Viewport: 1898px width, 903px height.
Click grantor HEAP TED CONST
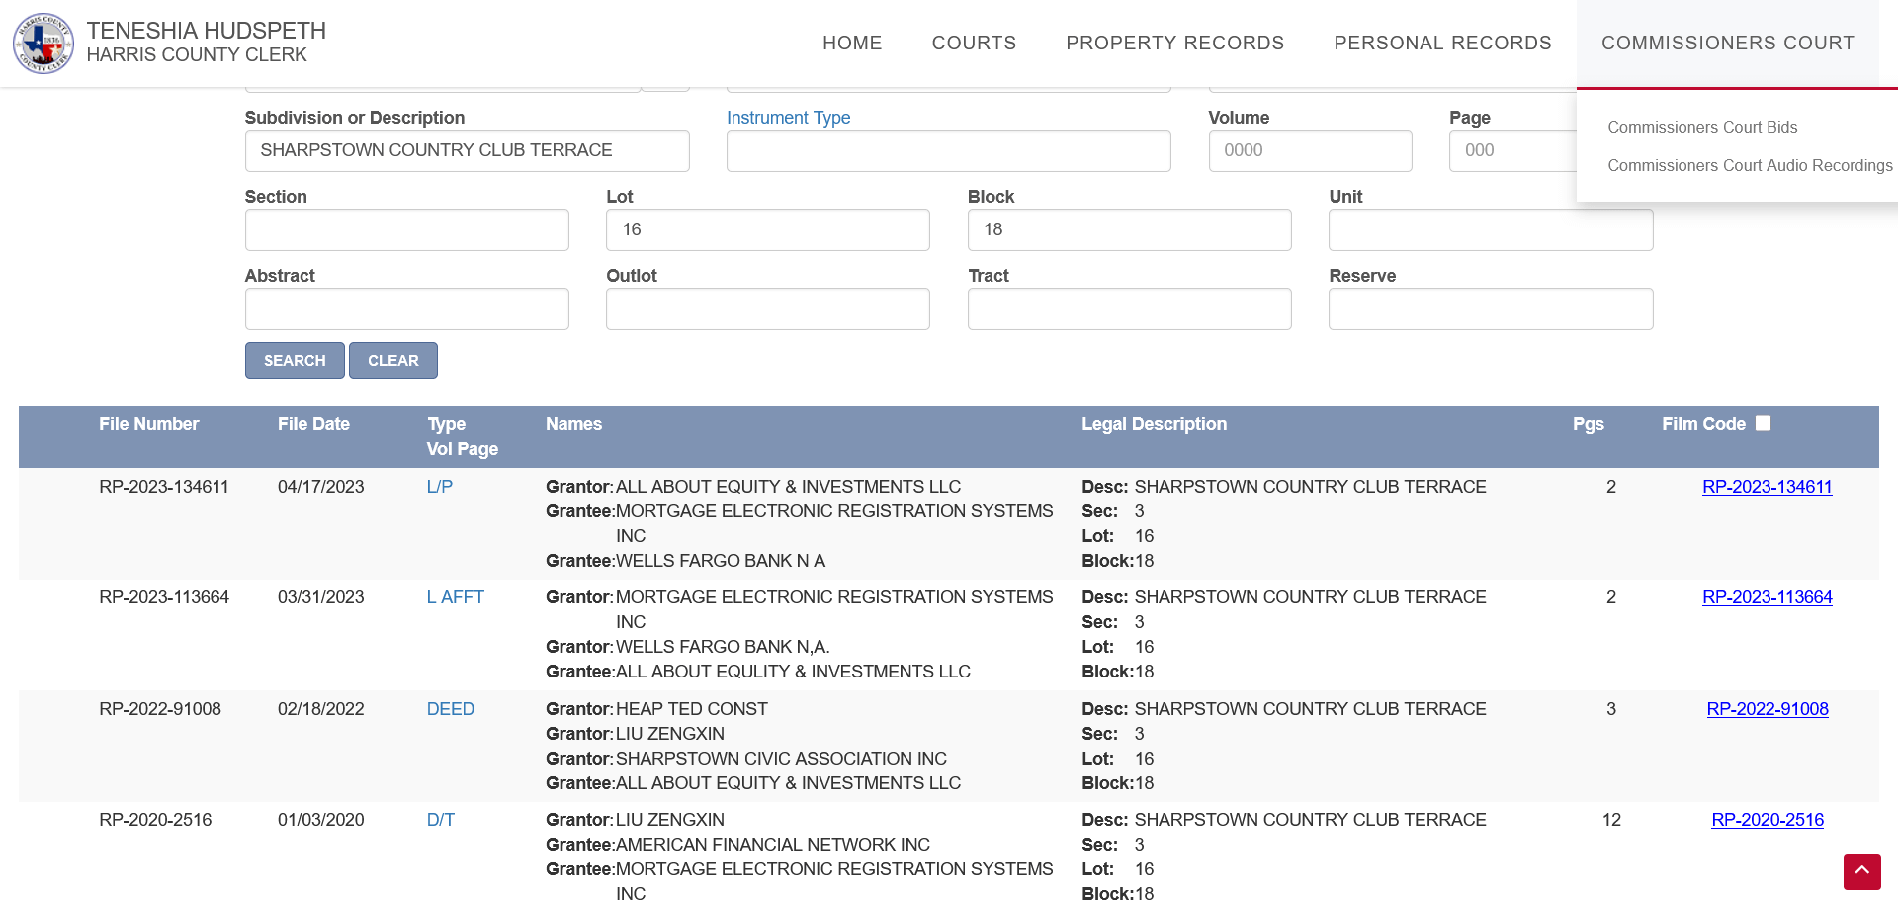coord(692,709)
